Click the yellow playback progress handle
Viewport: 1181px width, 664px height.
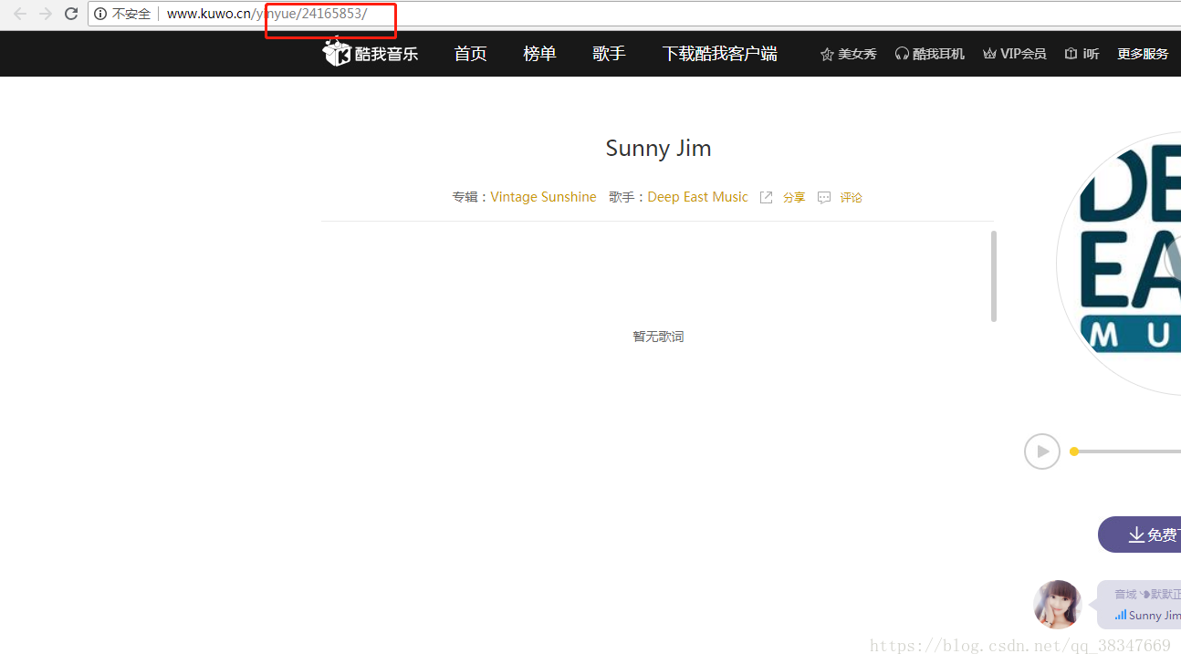(x=1074, y=451)
